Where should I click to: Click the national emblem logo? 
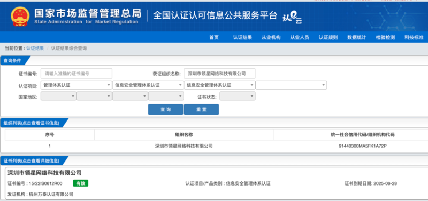click(20, 17)
